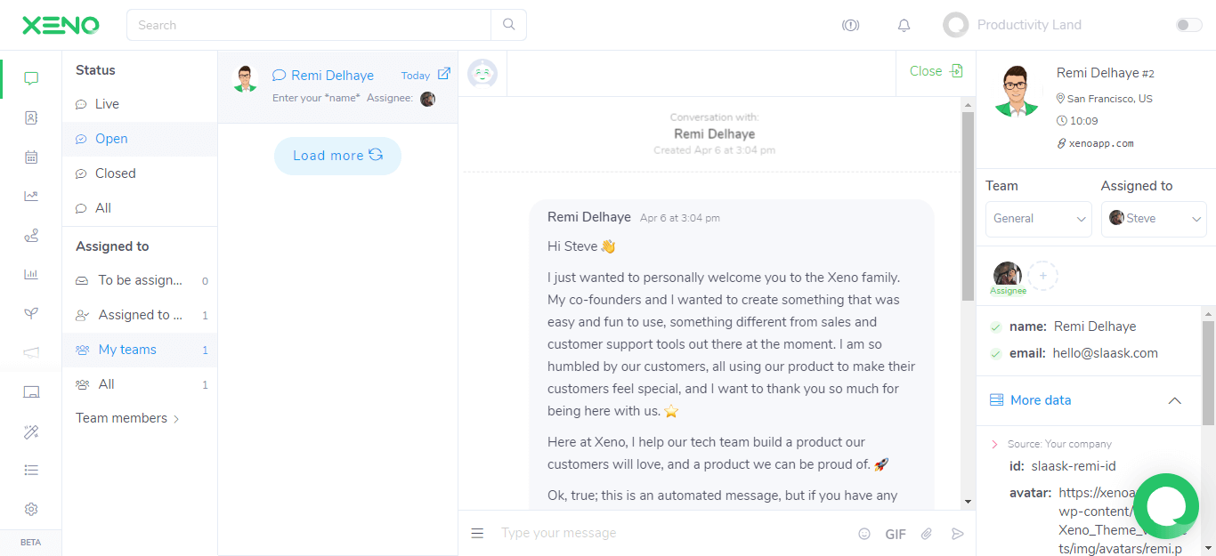Send the message with arrow icon
This screenshot has height=556, width=1216.
coord(957,534)
